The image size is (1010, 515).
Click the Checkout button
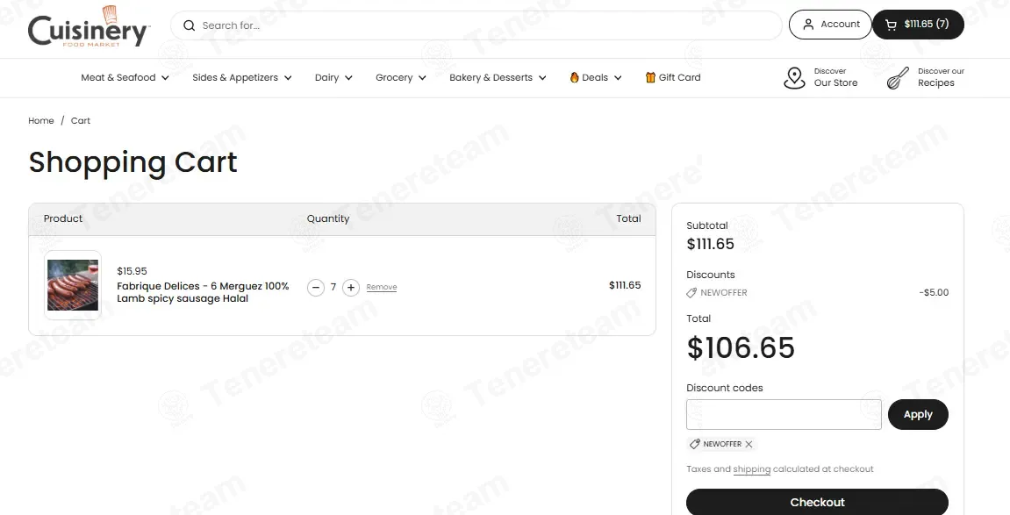click(817, 502)
